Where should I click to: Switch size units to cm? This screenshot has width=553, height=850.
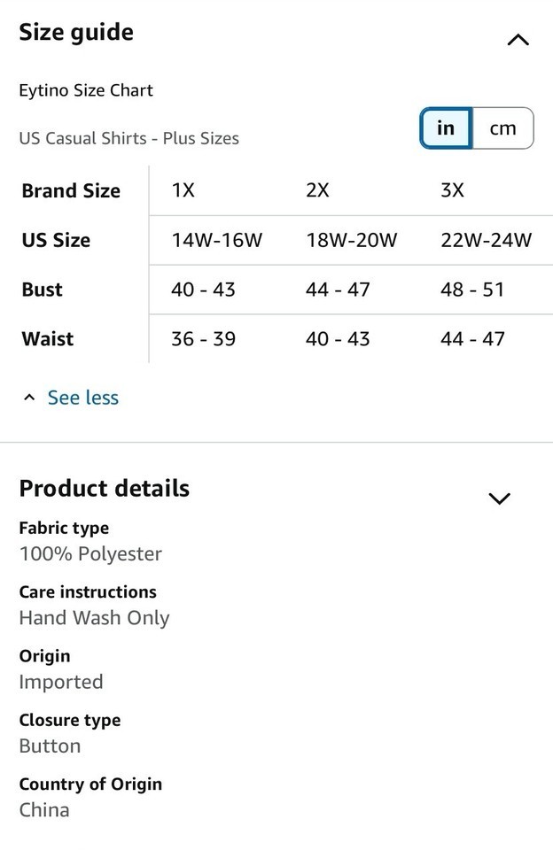coord(503,128)
